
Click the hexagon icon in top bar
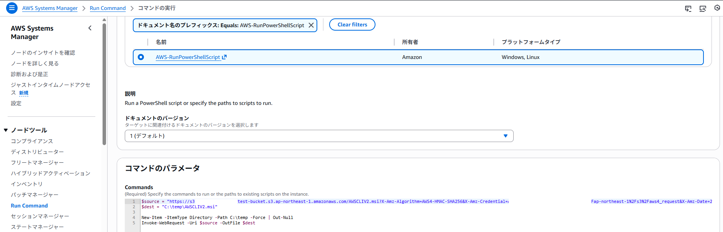[717, 8]
